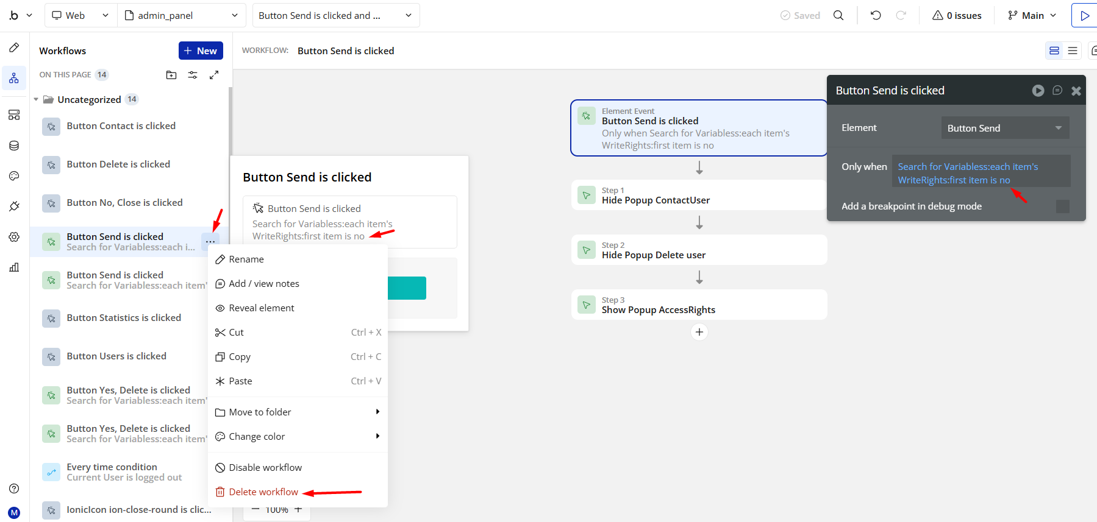Open the Design tab pencil icon
This screenshot has width=1097, height=522.
[14, 48]
